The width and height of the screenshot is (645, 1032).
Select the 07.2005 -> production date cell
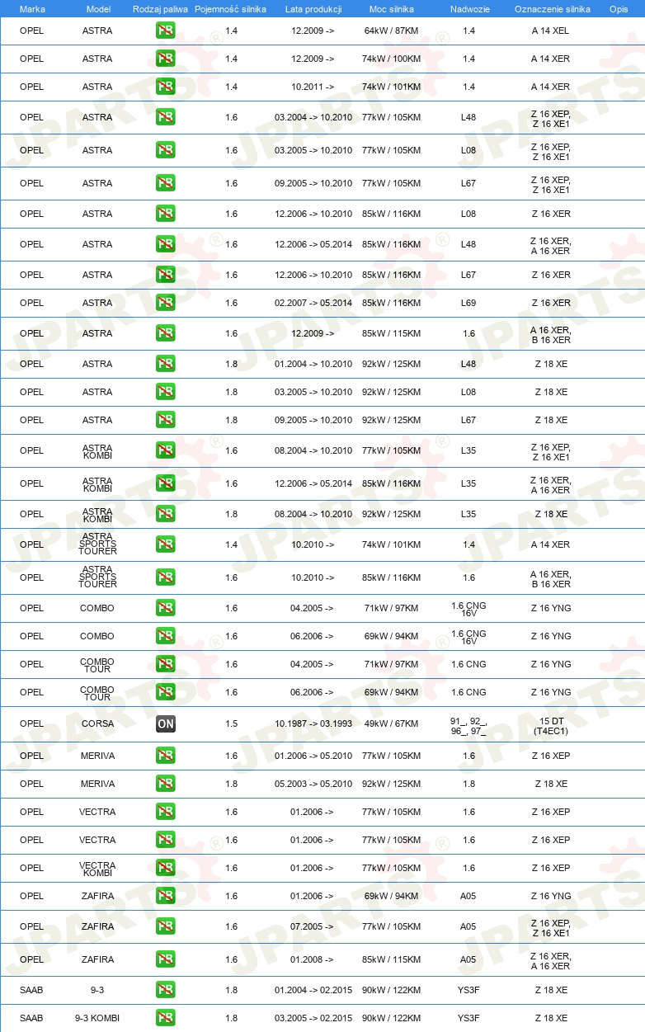click(313, 926)
